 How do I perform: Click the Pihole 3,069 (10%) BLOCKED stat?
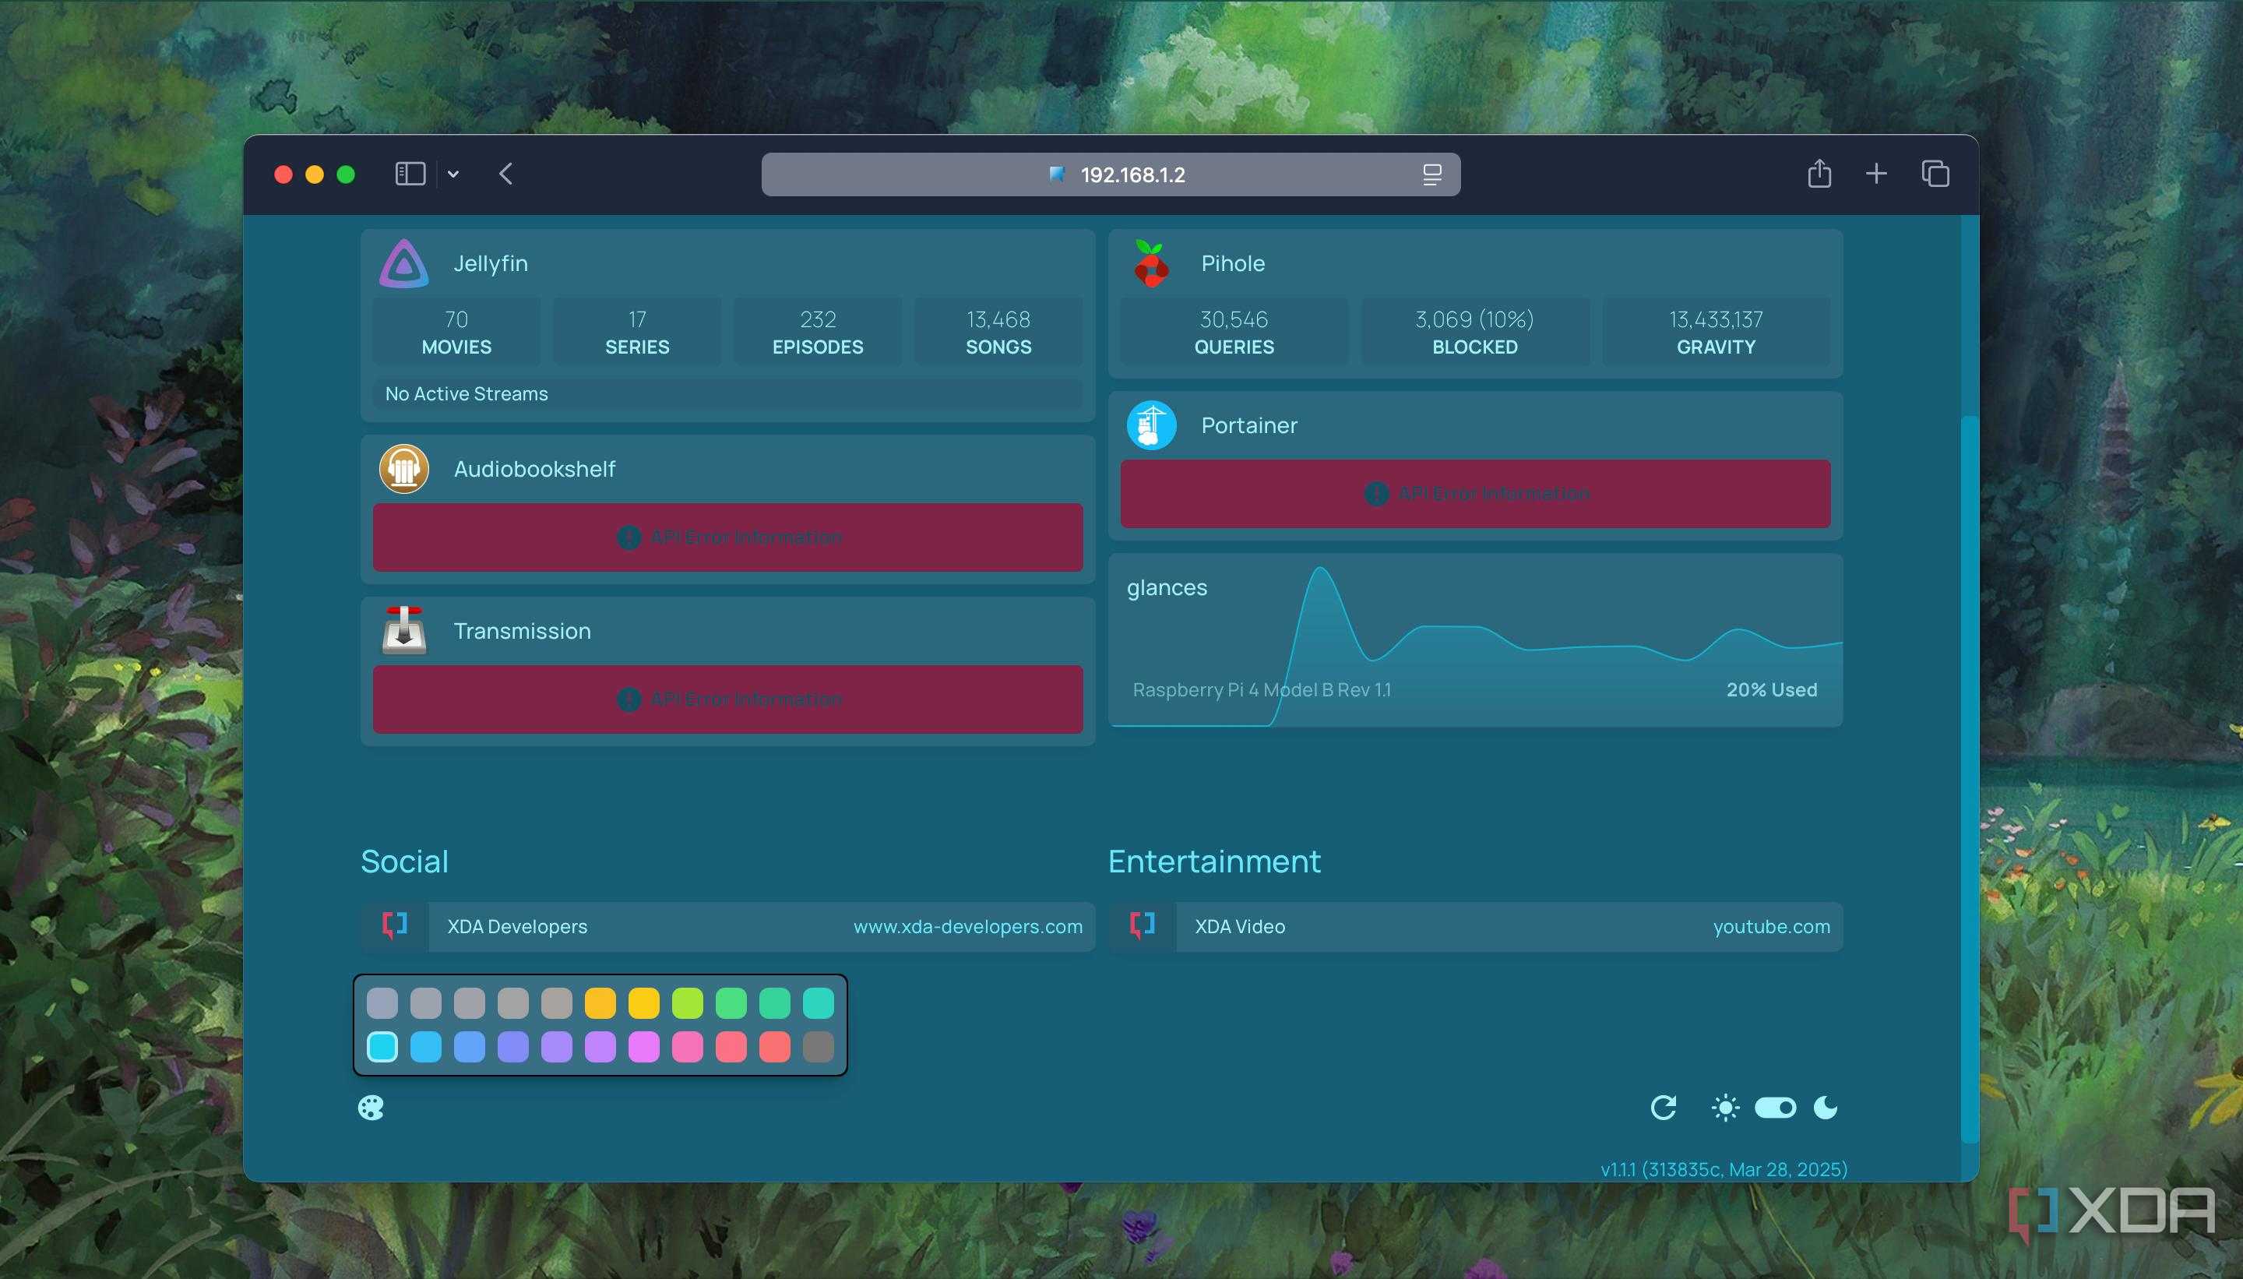click(1475, 332)
